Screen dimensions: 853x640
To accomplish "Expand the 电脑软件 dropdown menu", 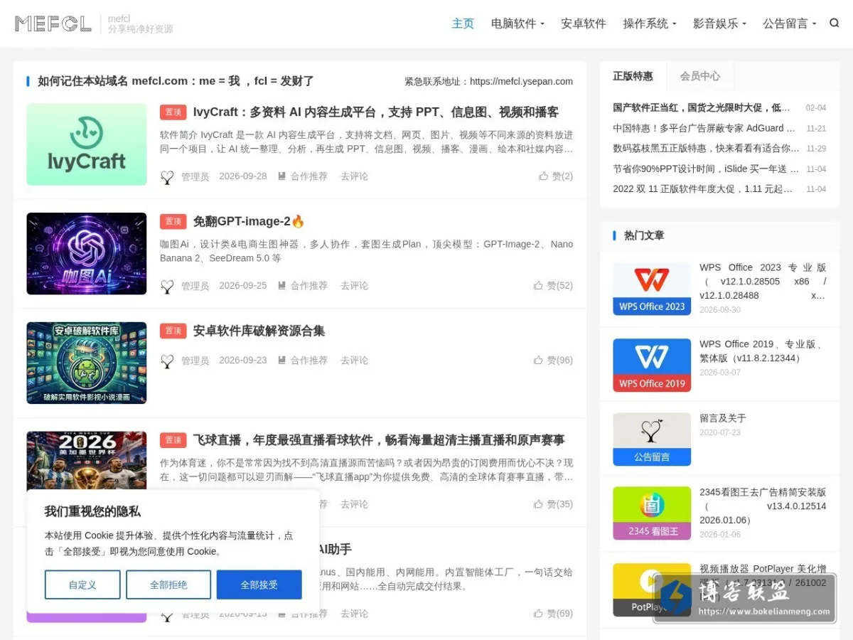I will [x=517, y=23].
